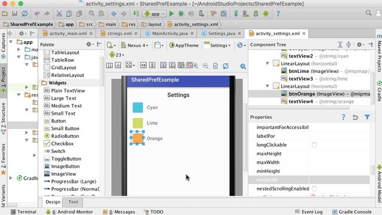This screenshot has width=382, height=215.
Task: Open the Event Log
Action: (x=309, y=212)
